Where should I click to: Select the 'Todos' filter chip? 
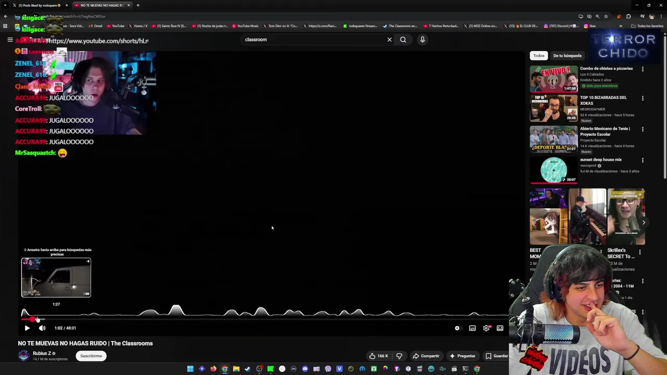[539, 56]
